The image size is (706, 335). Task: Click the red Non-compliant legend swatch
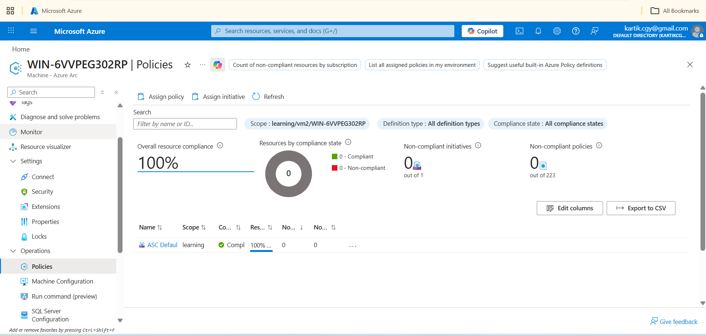coord(334,168)
